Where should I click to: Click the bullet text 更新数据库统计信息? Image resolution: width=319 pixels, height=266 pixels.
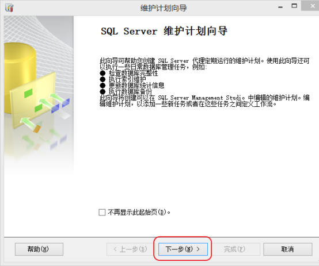136,85
